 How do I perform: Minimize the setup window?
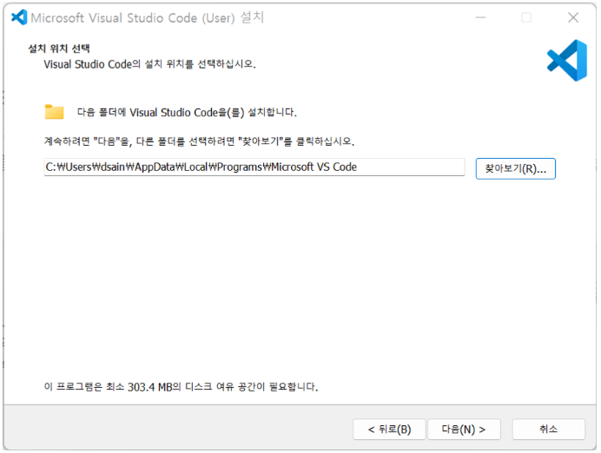click(x=480, y=17)
